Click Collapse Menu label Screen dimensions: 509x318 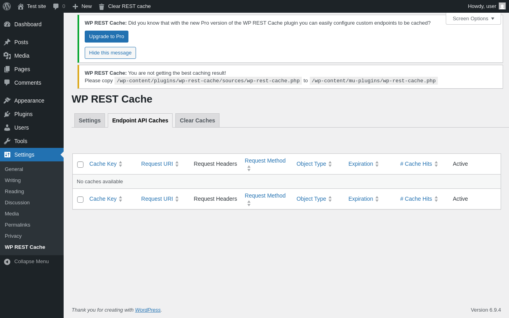click(x=31, y=262)
